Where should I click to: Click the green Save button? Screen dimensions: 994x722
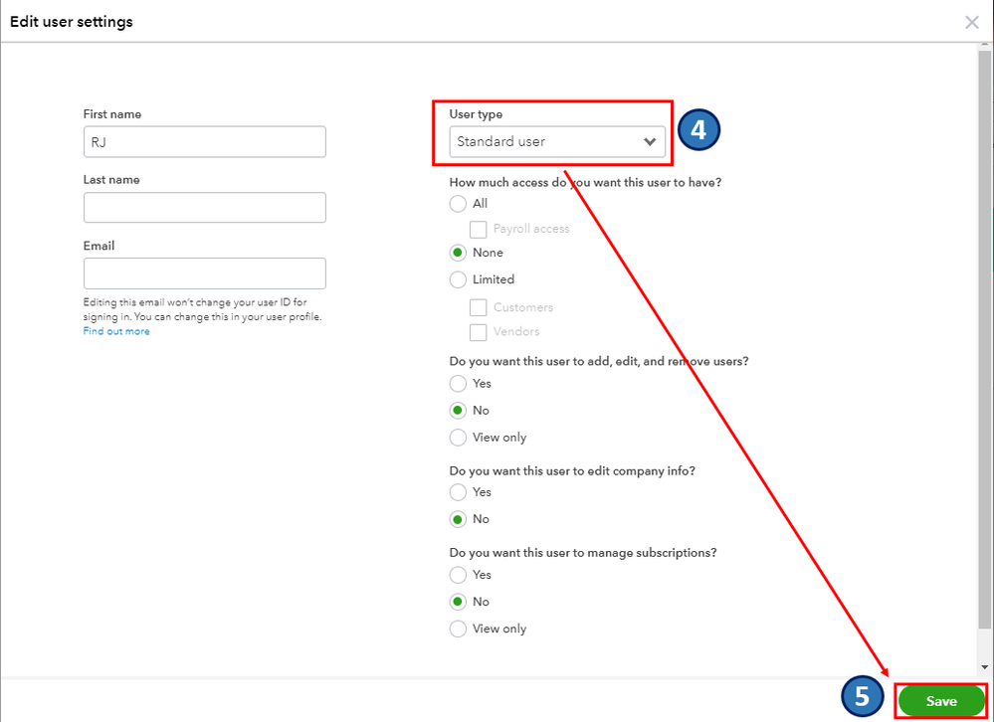[941, 701]
